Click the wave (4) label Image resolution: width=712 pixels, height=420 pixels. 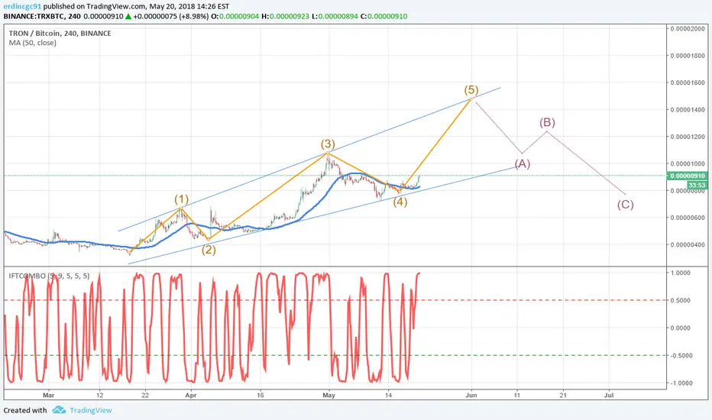pyautogui.click(x=400, y=202)
